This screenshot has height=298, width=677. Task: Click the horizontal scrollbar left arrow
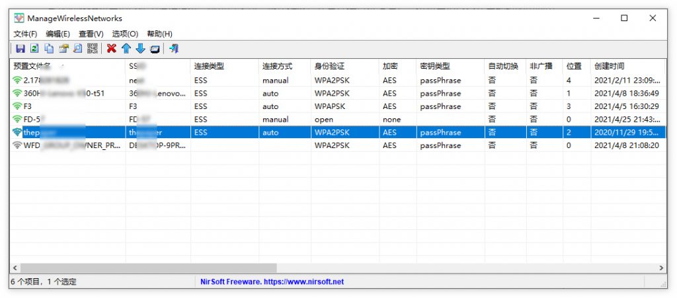(15, 268)
